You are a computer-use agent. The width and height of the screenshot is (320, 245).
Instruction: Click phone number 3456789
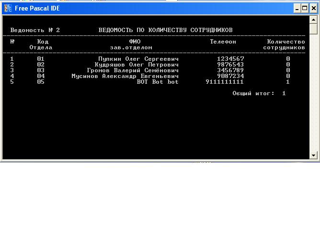click(x=230, y=70)
